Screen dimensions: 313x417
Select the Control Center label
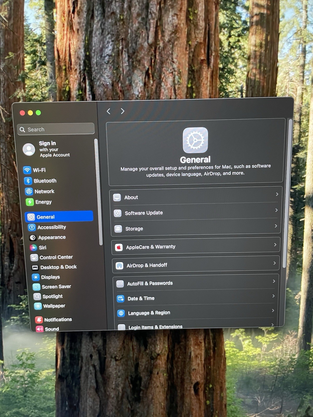[x=56, y=257]
